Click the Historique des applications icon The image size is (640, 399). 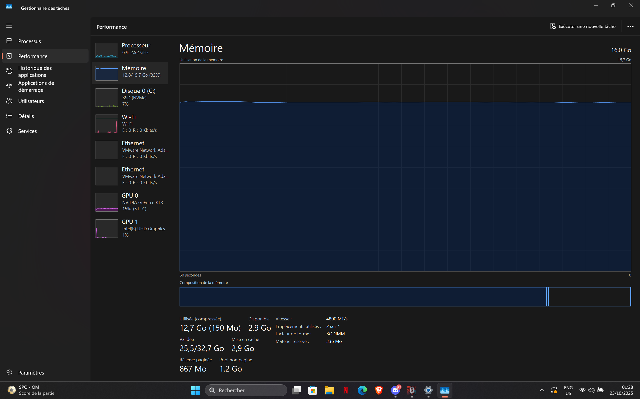pos(9,71)
